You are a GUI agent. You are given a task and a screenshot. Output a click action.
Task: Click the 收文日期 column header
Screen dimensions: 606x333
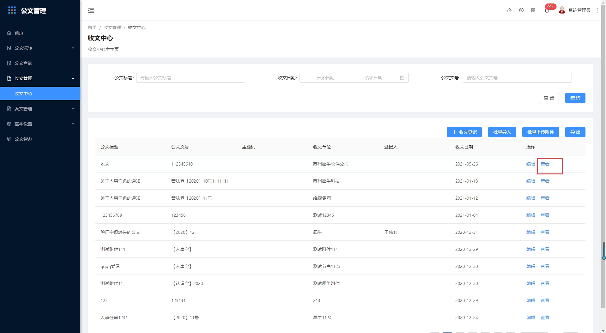pyautogui.click(x=464, y=147)
